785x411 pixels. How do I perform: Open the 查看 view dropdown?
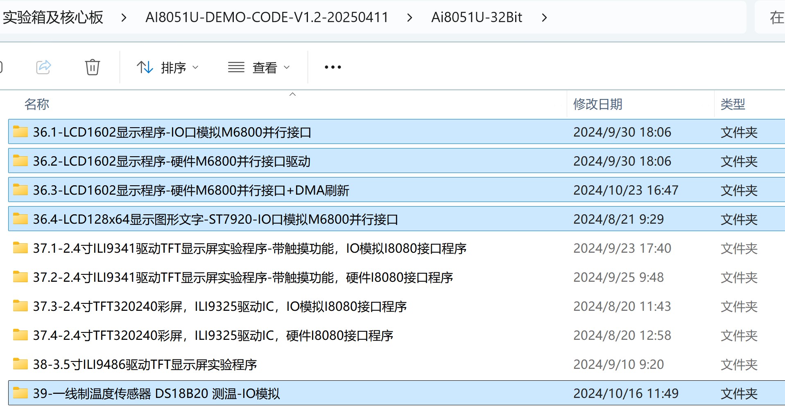259,67
